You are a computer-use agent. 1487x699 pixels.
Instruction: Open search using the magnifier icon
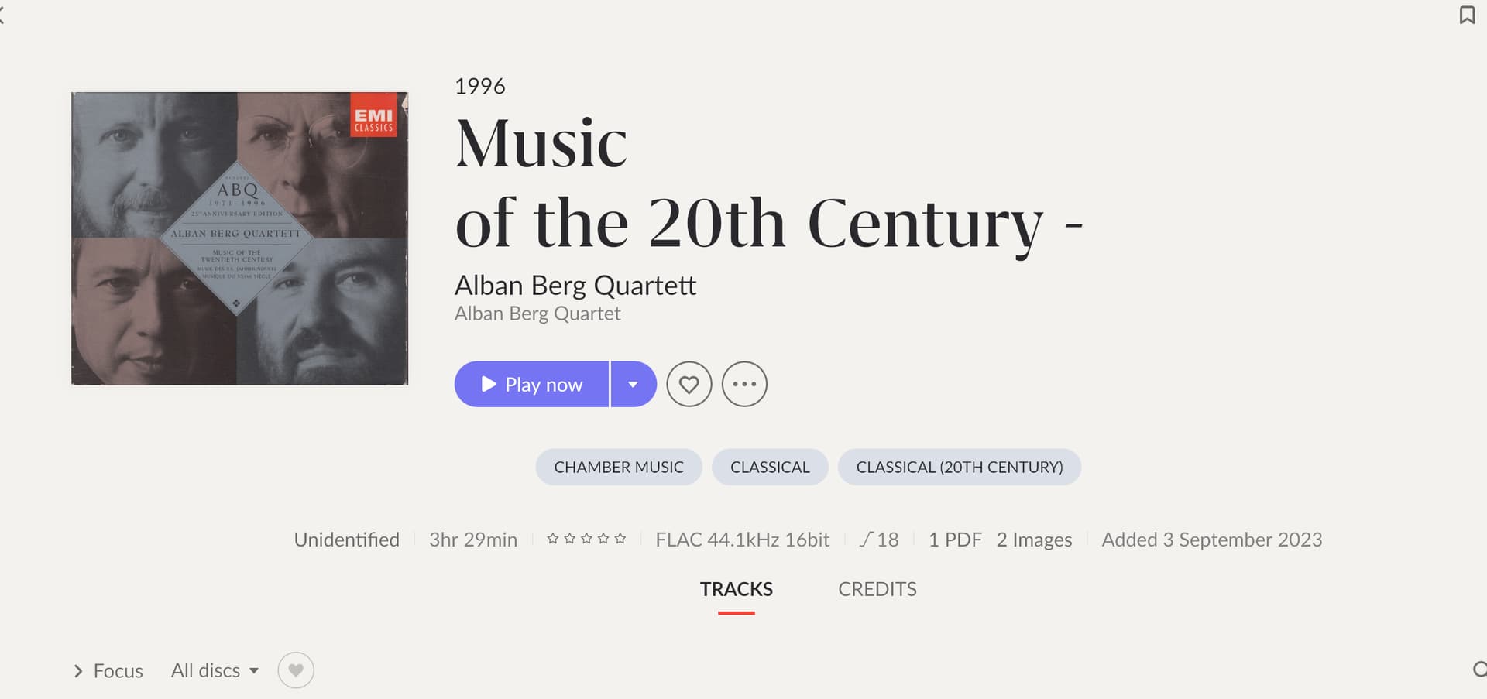coord(1479,670)
